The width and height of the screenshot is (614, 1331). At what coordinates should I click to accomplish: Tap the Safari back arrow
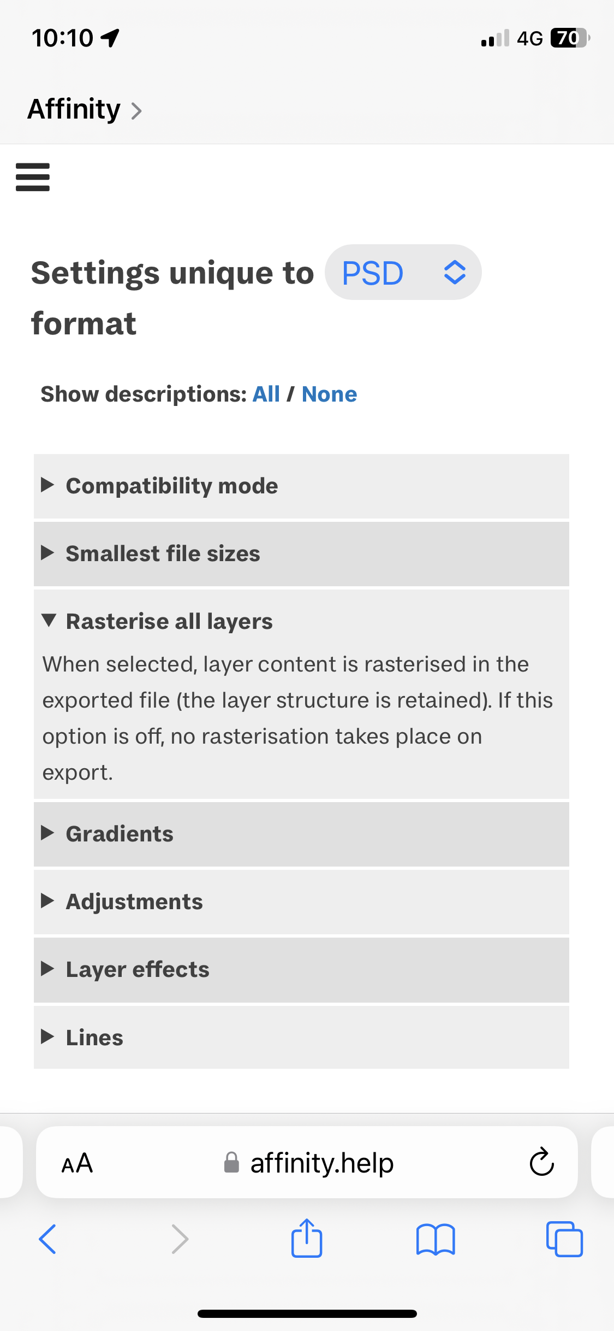click(x=47, y=1239)
